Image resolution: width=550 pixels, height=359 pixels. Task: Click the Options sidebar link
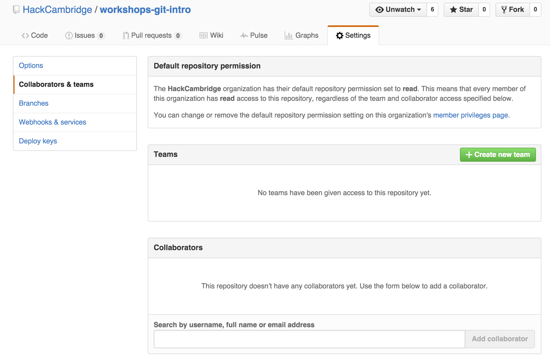click(x=31, y=65)
